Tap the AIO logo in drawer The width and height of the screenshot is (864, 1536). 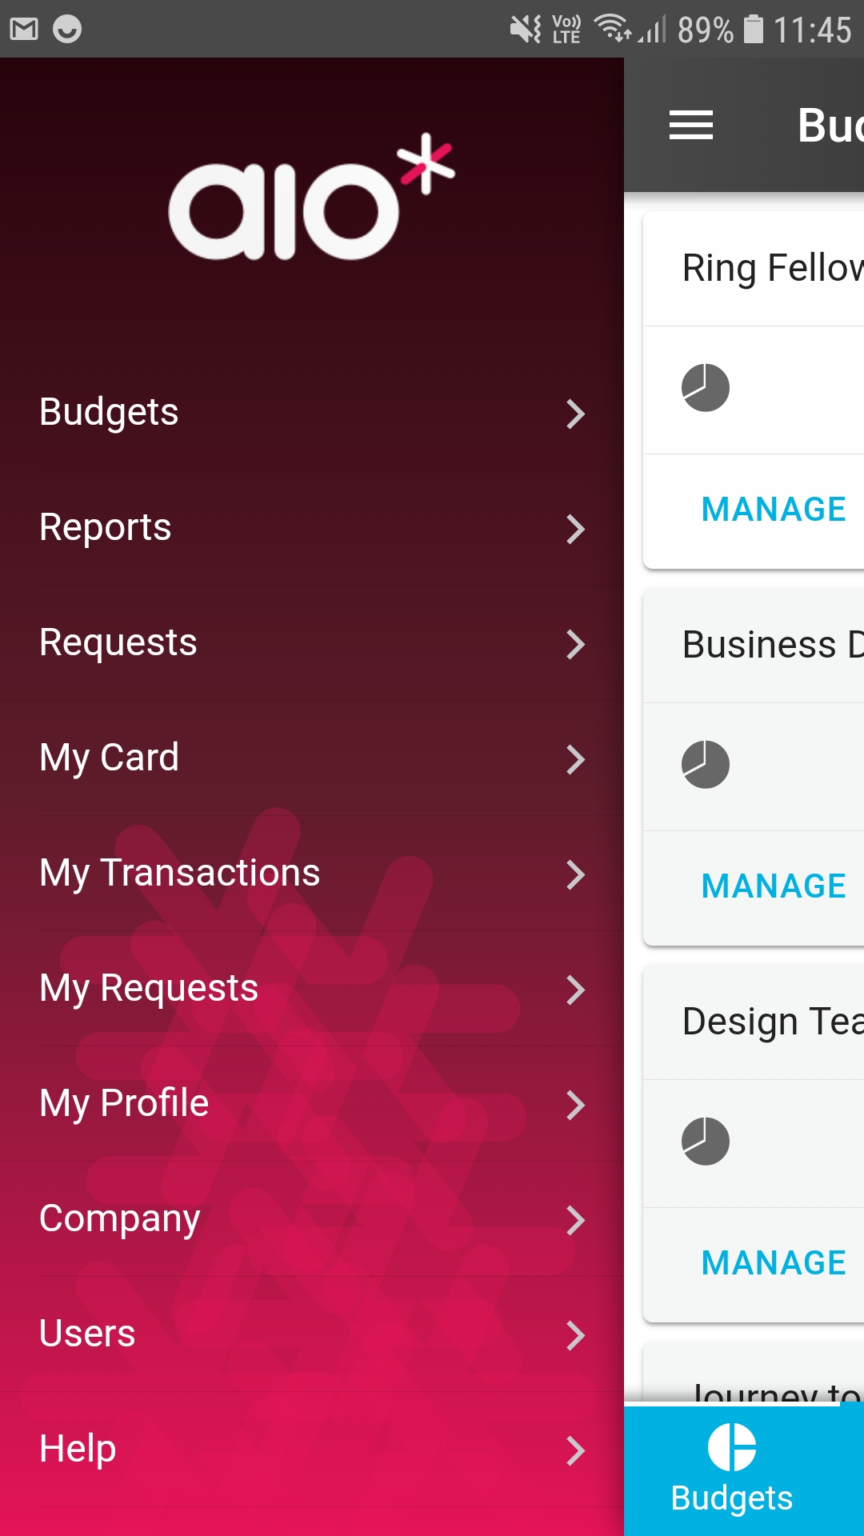coord(311,197)
